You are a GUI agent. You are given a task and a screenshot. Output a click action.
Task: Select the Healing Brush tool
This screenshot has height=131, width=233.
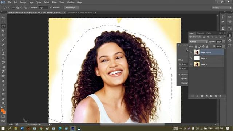tap(3, 44)
